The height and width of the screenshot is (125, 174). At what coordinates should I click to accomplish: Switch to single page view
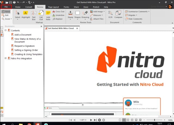click(120, 120)
